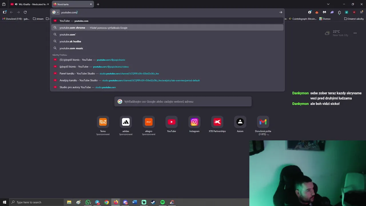Open the Windows Start menu
Viewport: 366px width, 206px height.
click(x=4, y=202)
